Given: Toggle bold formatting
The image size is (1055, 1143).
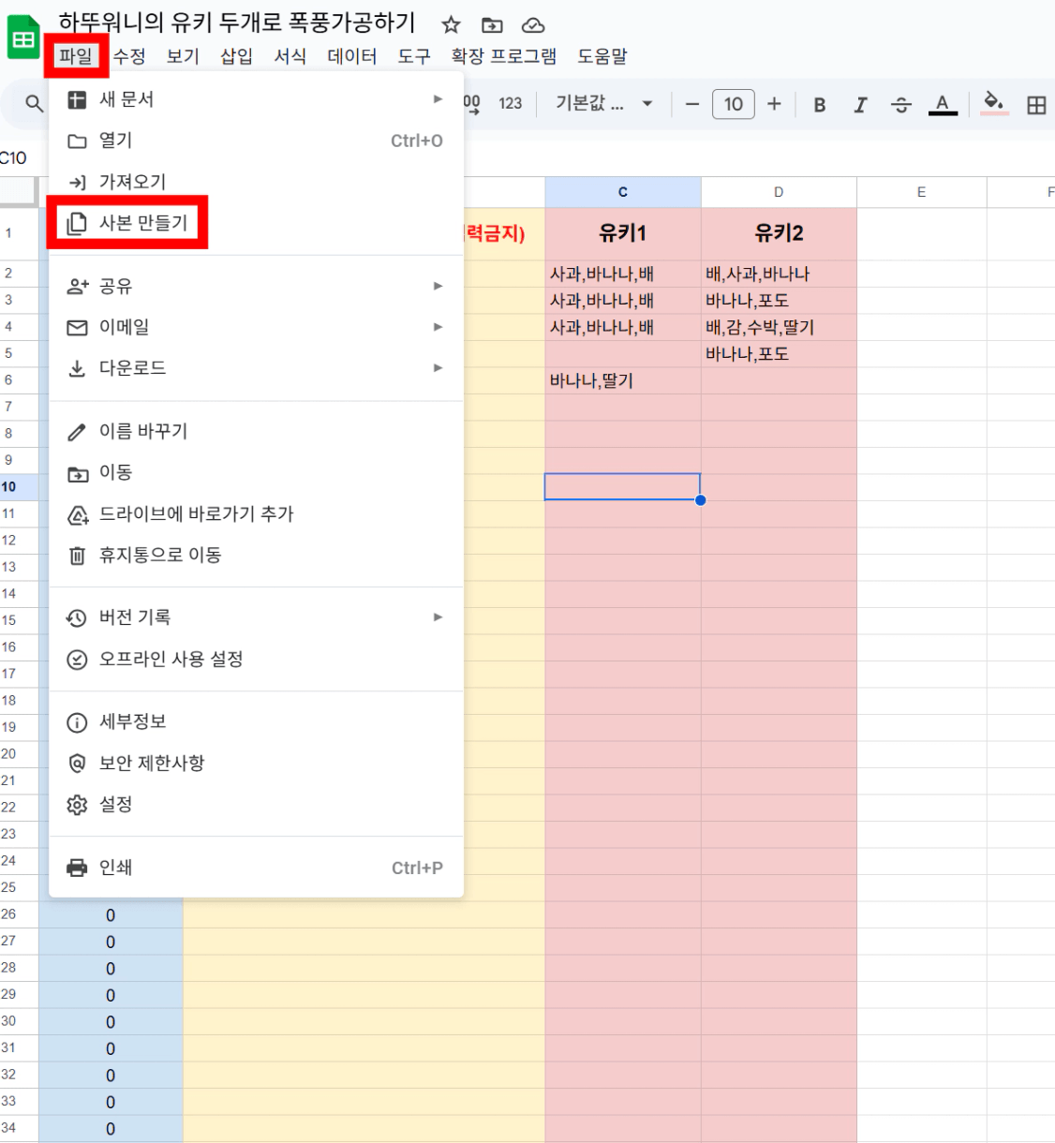Looking at the screenshot, I should coord(819,105).
